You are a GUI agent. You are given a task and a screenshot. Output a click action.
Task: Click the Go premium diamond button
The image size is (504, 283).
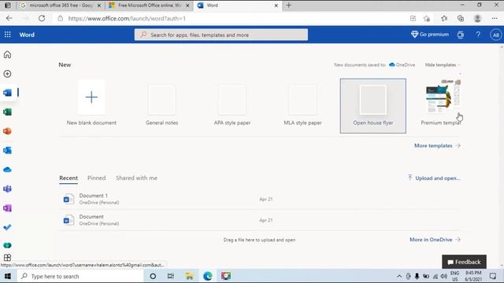430,35
